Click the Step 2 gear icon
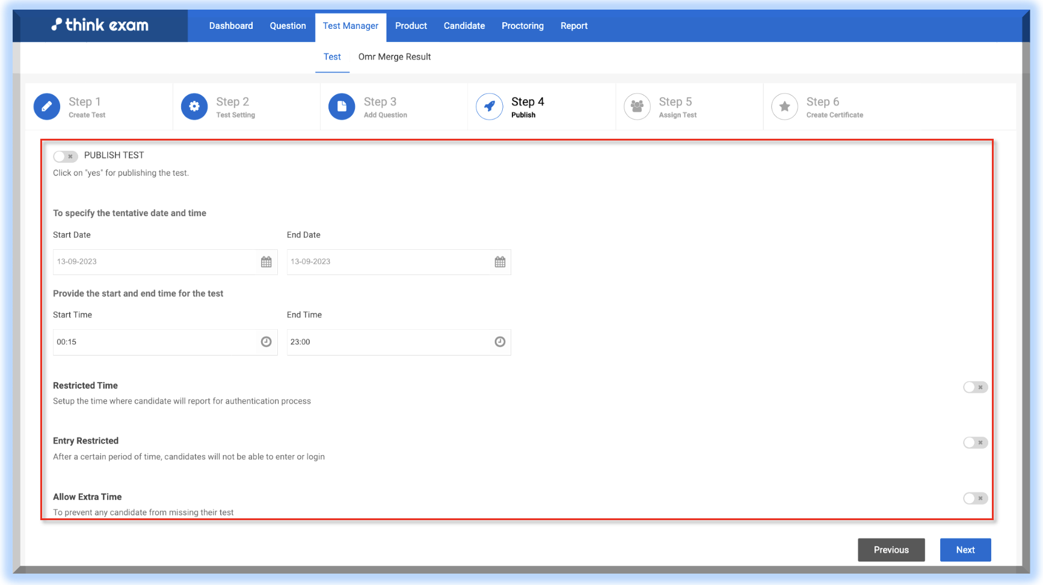1043x585 pixels. [194, 107]
